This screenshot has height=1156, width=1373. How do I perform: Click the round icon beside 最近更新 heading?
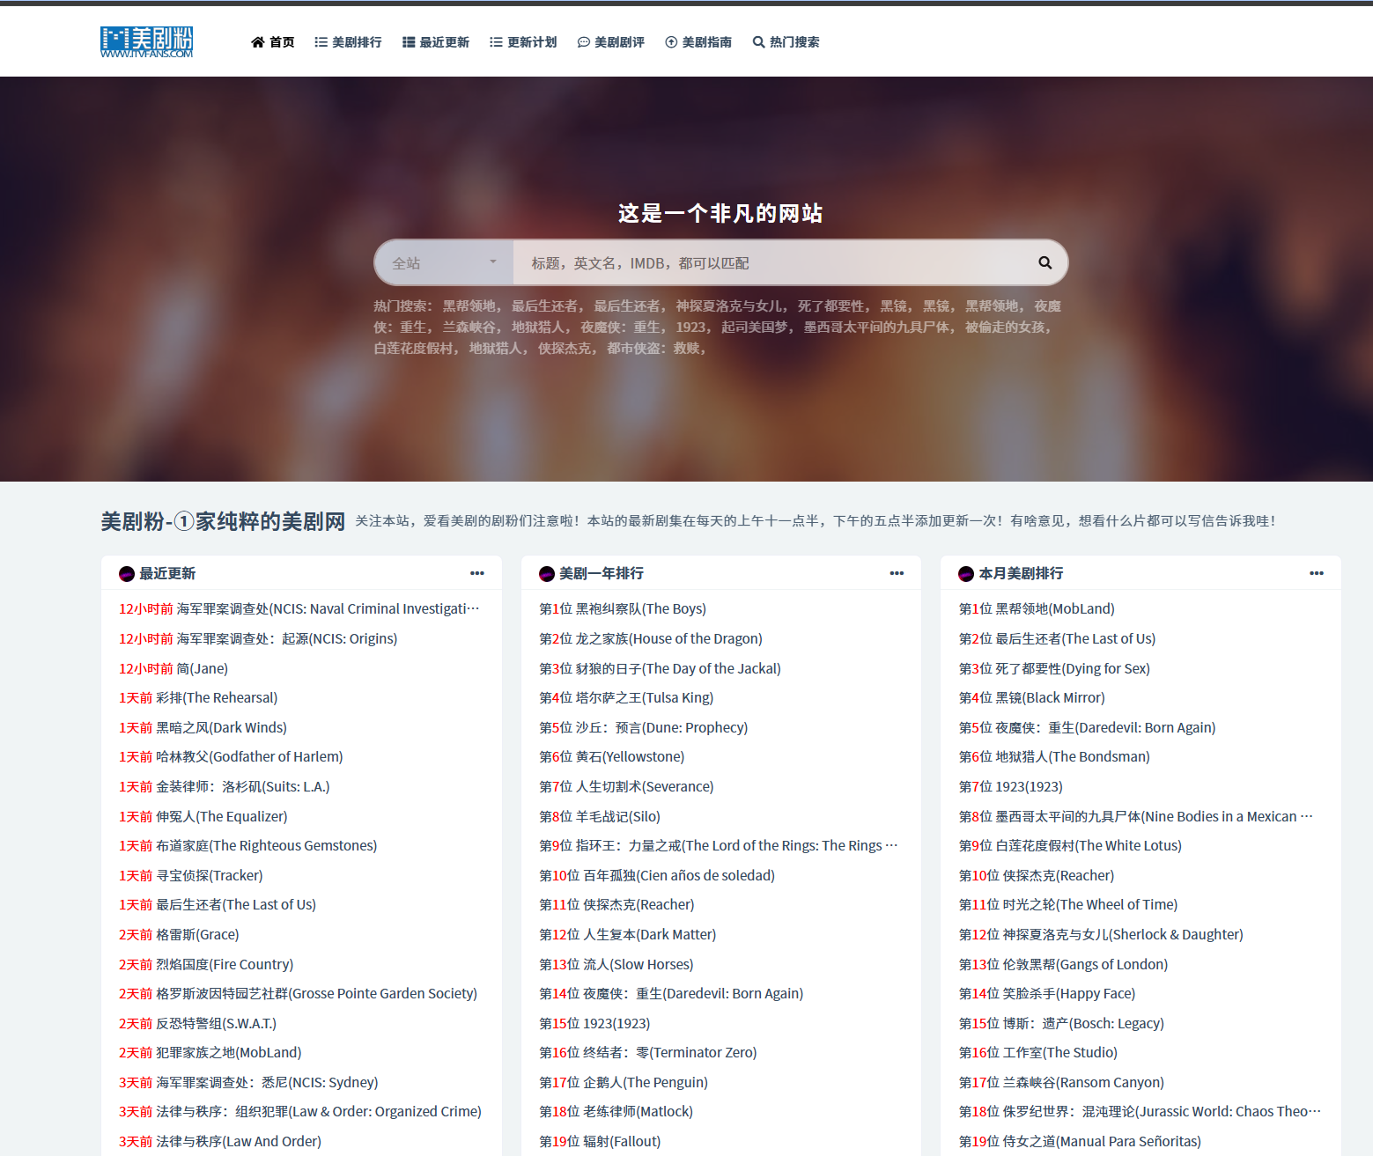[x=127, y=574]
